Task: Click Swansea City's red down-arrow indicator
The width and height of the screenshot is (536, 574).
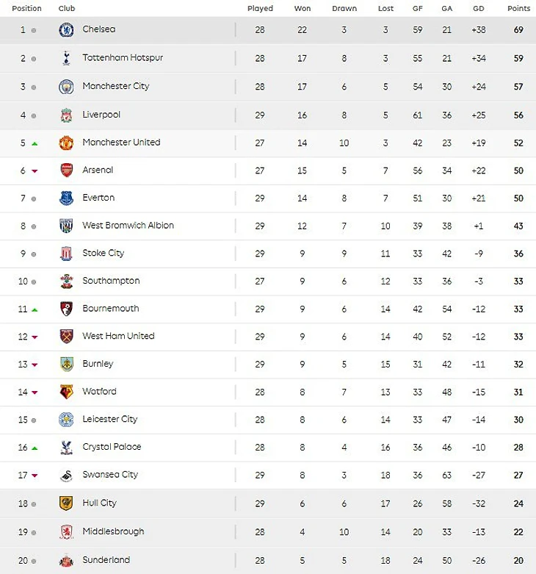Action: coord(34,476)
